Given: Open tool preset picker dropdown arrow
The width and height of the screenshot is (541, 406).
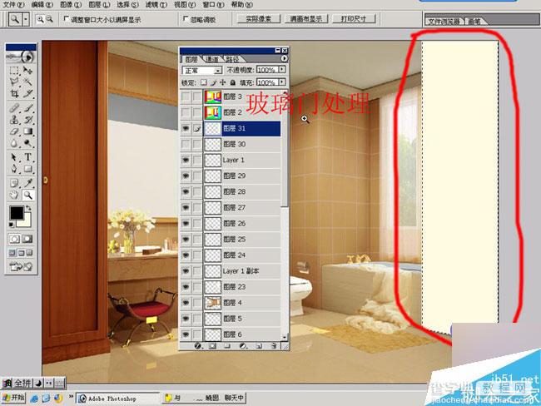Looking at the screenshot, I should (26, 19).
